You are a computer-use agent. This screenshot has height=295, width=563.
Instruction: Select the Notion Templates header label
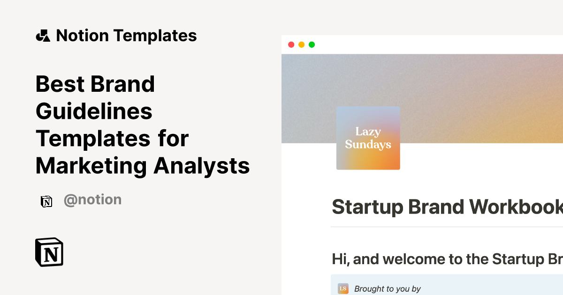(x=126, y=35)
